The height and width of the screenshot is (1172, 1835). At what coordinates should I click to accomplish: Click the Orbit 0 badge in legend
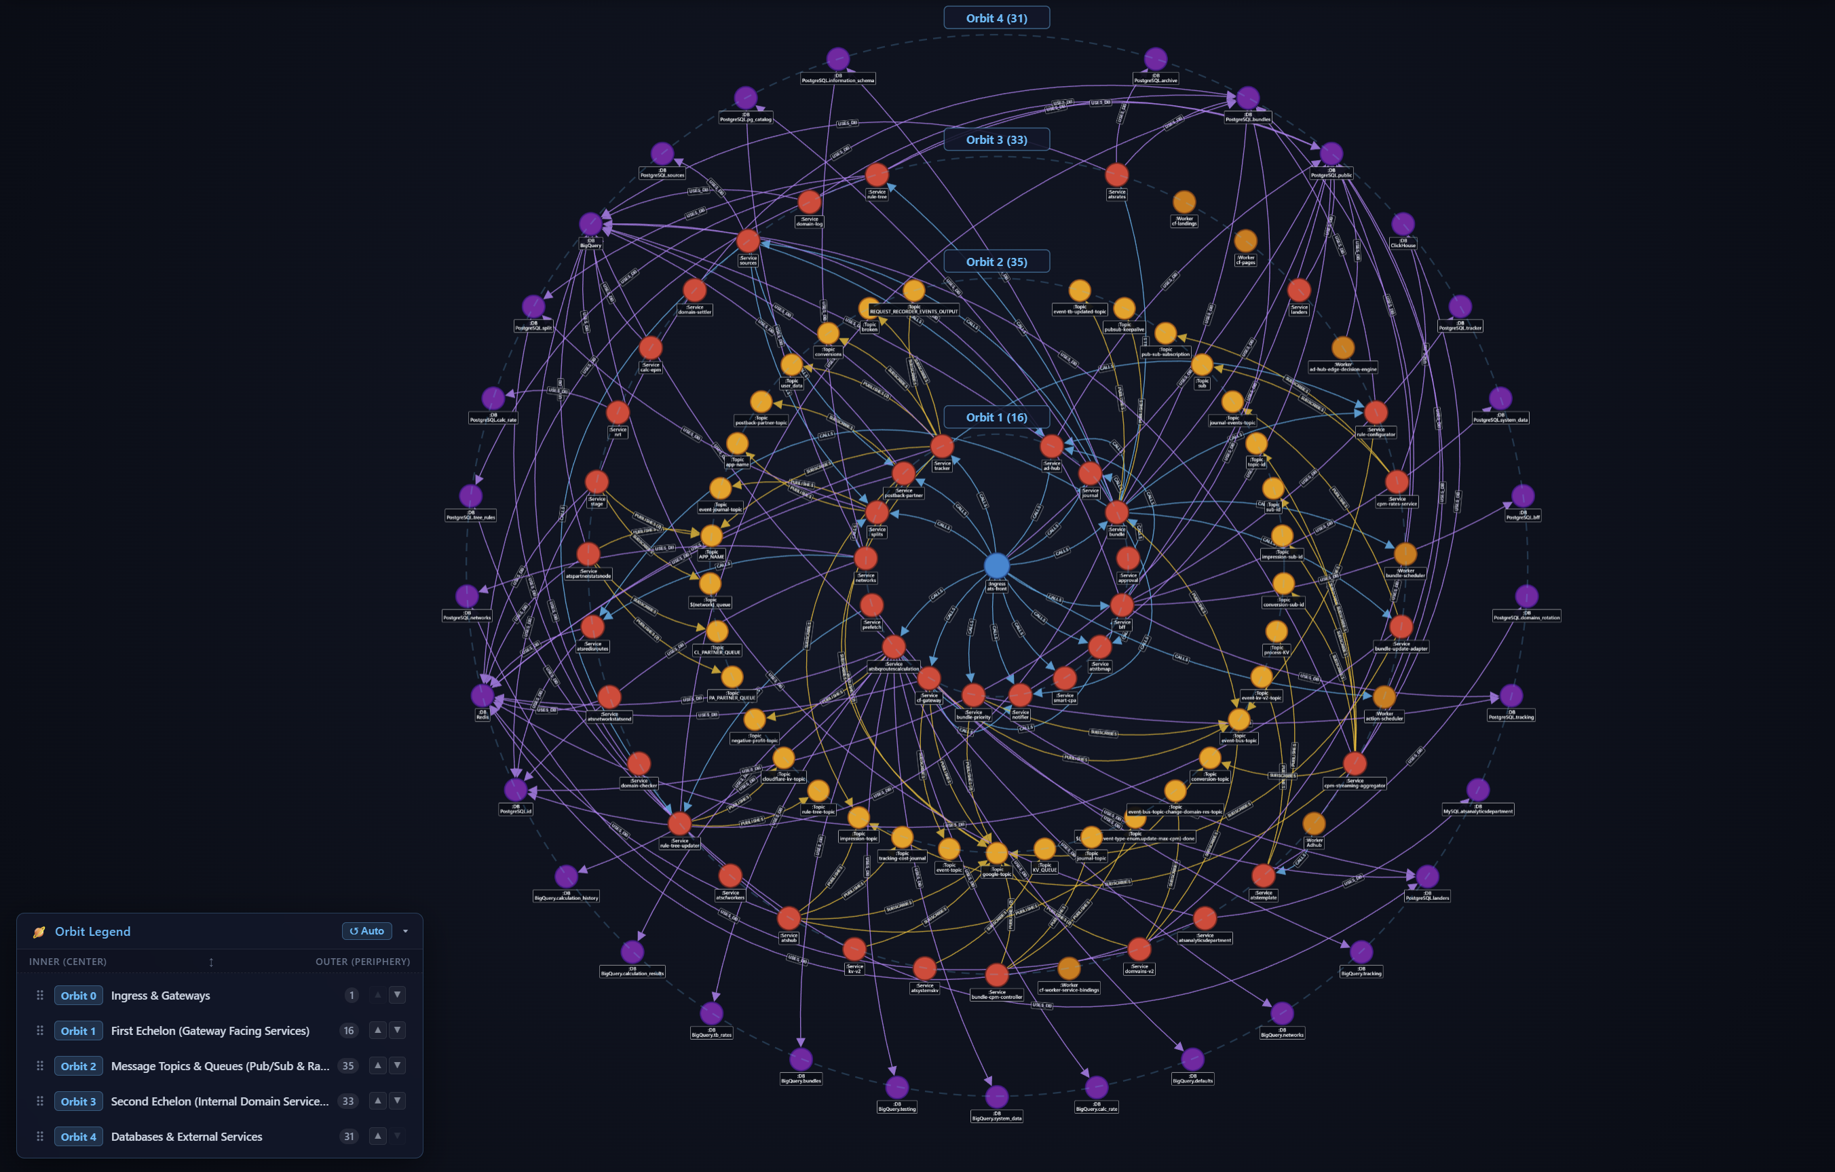79,995
